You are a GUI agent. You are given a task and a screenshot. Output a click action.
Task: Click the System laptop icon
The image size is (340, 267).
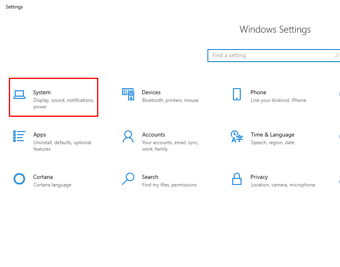tap(19, 95)
